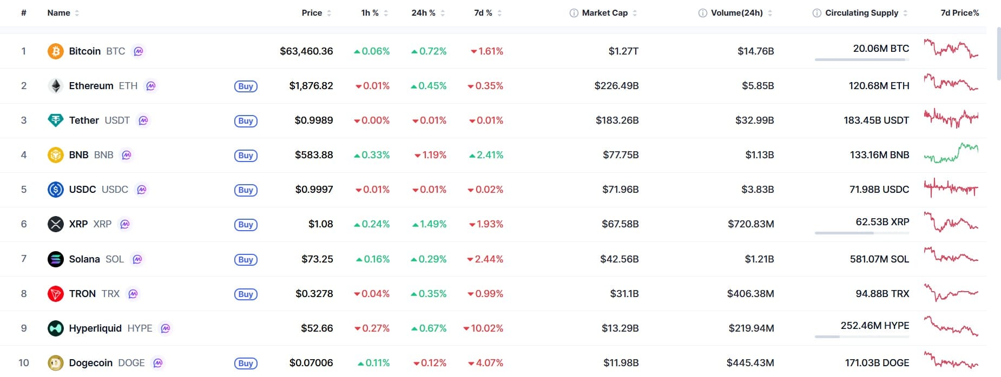Viewport: 1001px width, 377px height.
Task: Click Buy button for Ethereum
Action: tap(246, 86)
